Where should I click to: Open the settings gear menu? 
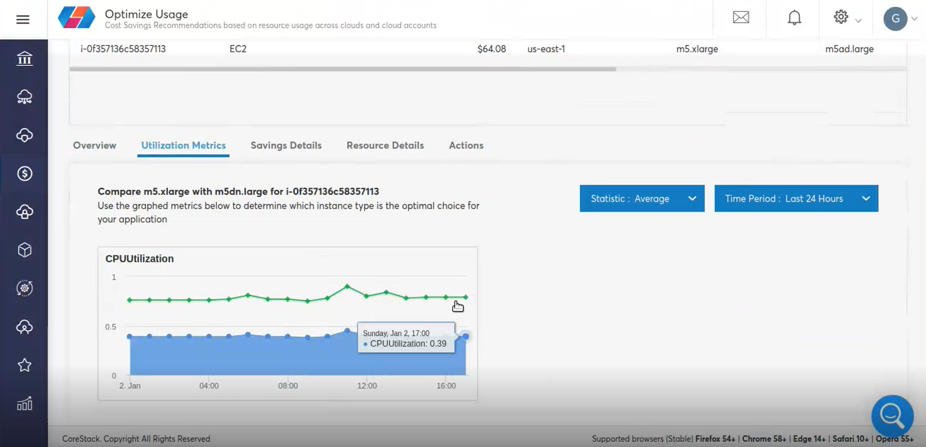click(x=841, y=17)
